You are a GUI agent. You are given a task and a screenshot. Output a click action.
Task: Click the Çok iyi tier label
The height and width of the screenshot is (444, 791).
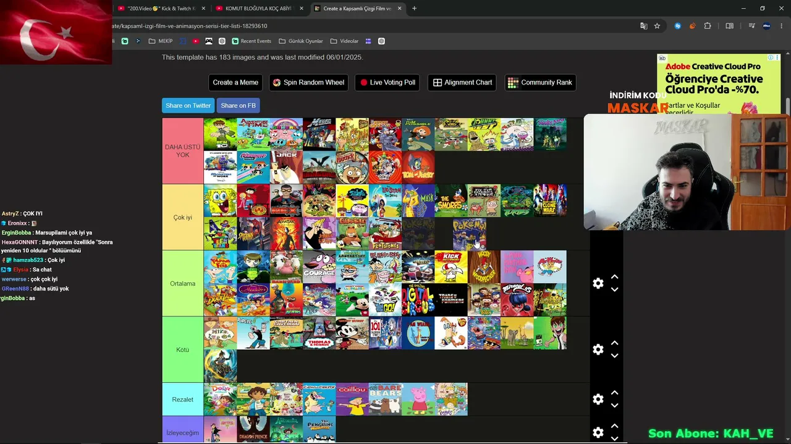pos(183,218)
